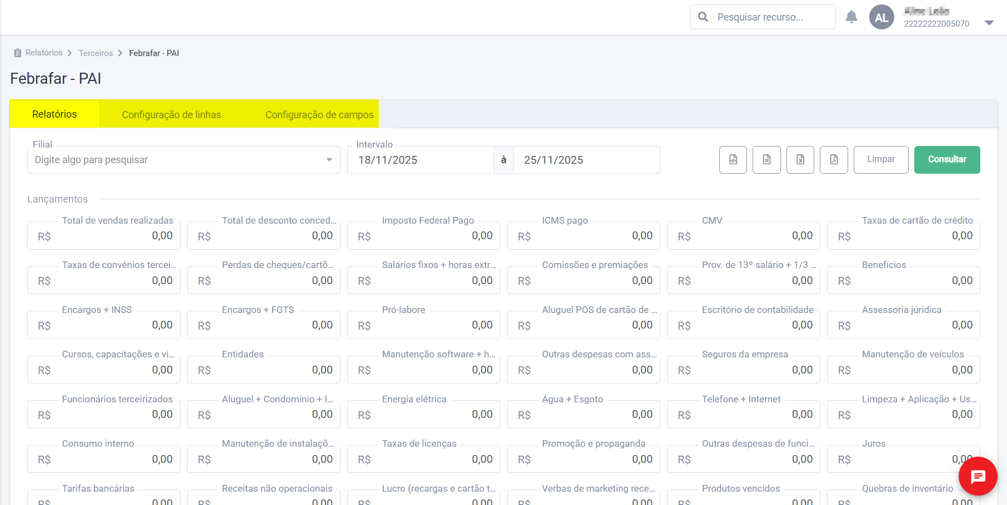Focus the Promoção e propaganda field
The width and height of the screenshot is (1007, 505).
[x=584, y=459]
